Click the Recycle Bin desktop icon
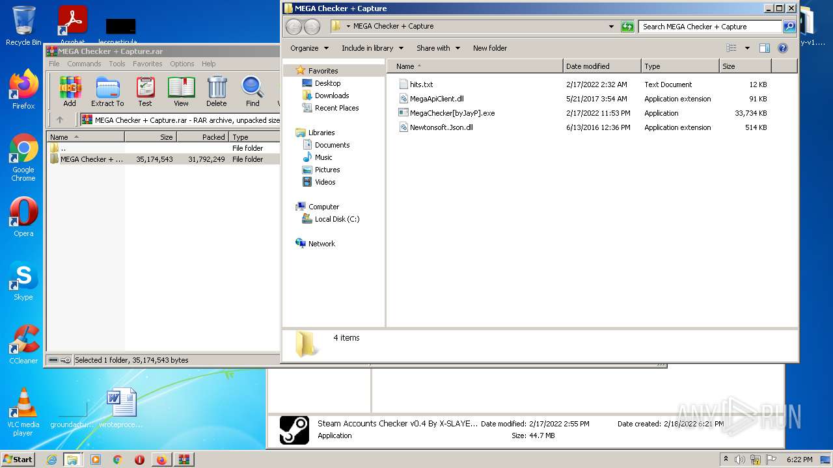 pyautogui.click(x=23, y=26)
